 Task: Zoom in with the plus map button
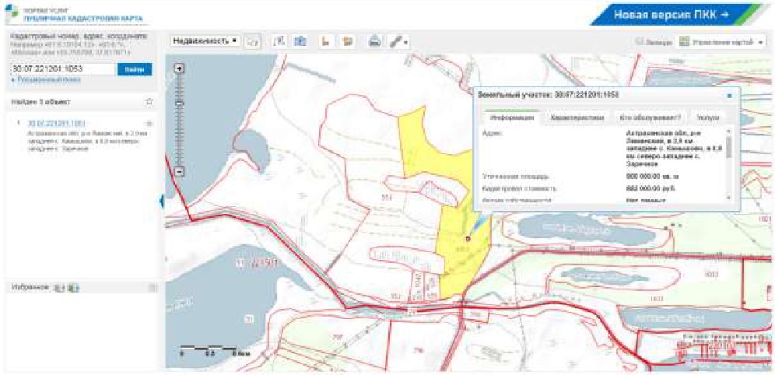point(181,68)
